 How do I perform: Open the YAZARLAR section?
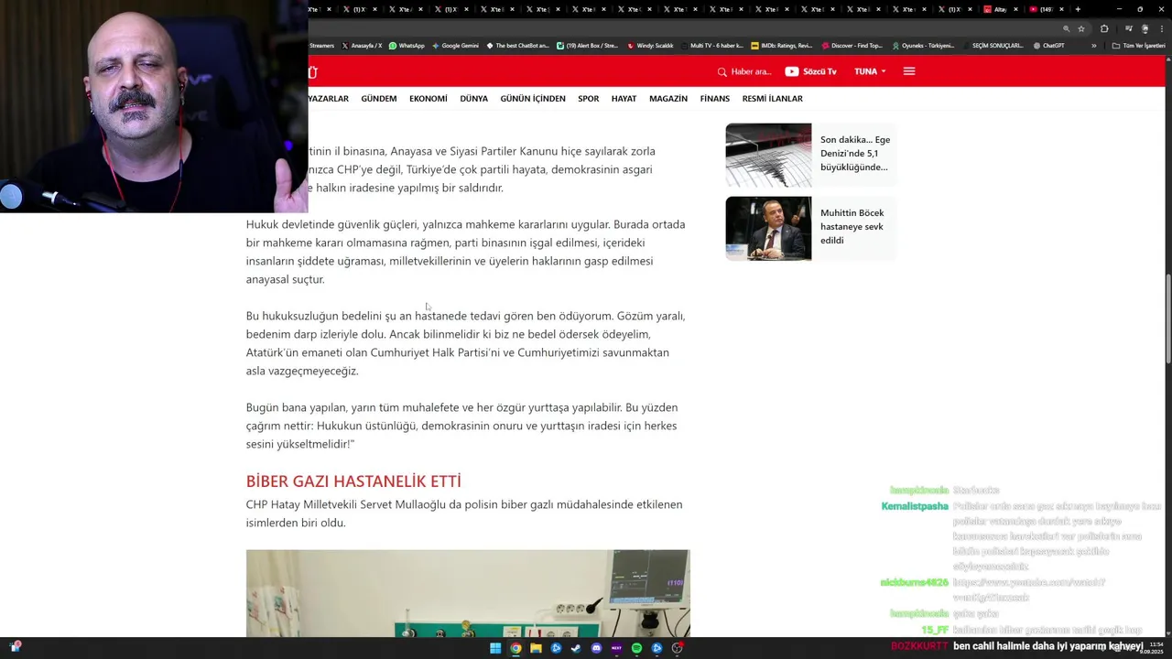coord(328,99)
